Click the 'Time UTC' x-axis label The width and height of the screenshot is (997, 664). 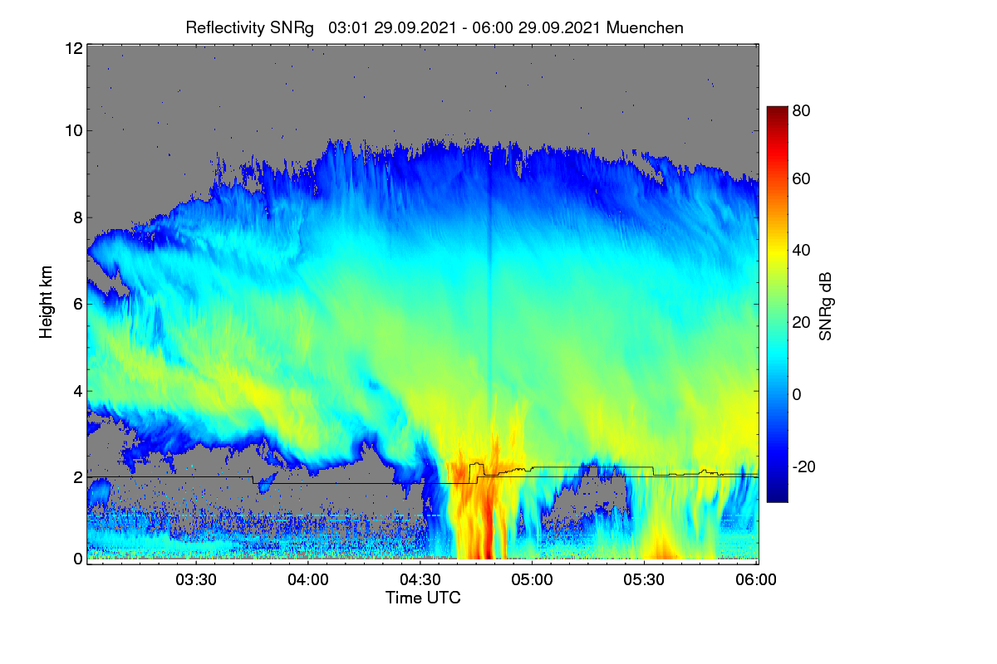(423, 598)
